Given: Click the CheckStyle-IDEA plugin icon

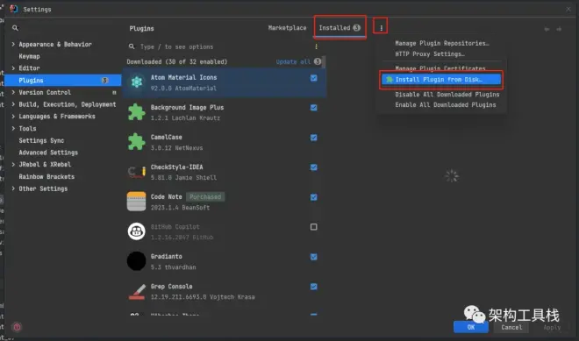Looking at the screenshot, I should (x=136, y=172).
